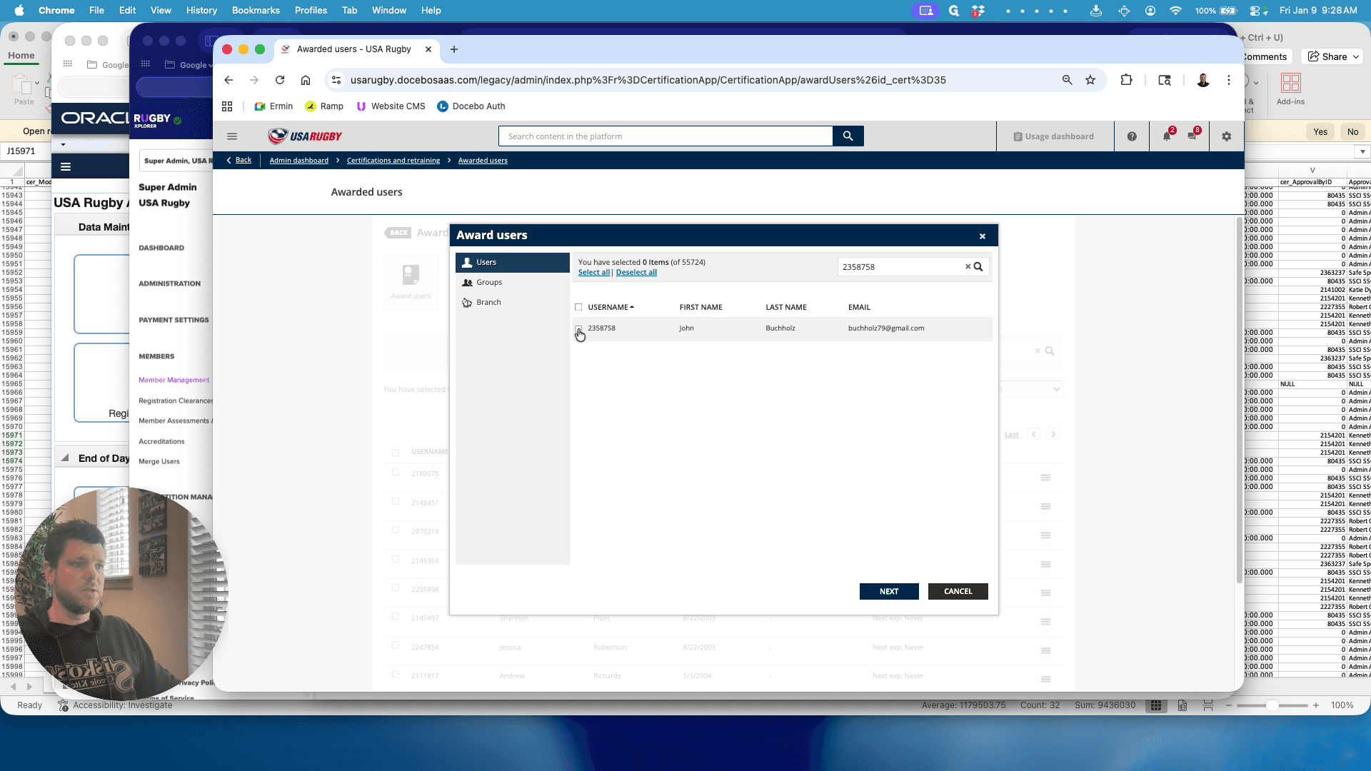Adjust the Excel zoom slider
Viewport: 1371px width, 771px height.
[x=1272, y=705]
